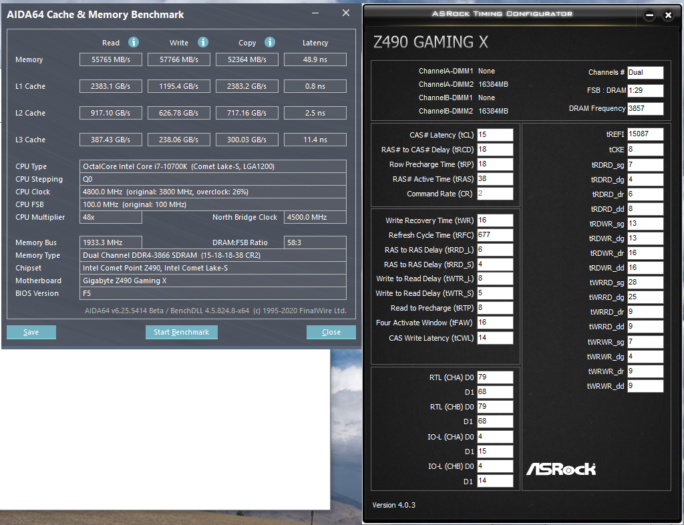This screenshot has height=525, width=684.
Task: Click the Save button in AIDA64
Action: pyautogui.click(x=31, y=332)
